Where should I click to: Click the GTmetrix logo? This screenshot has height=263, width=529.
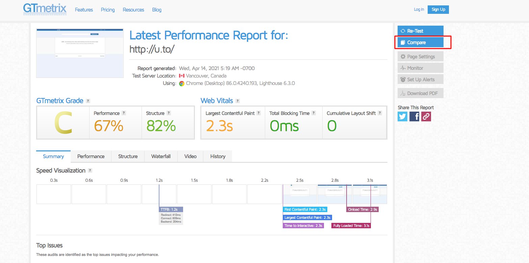tap(45, 9)
